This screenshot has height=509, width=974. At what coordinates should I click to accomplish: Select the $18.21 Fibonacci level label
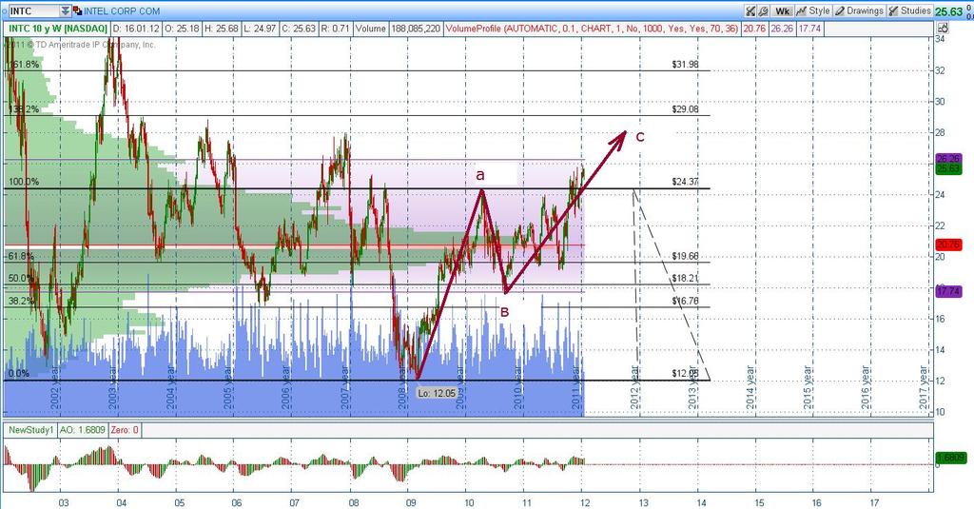tap(685, 279)
